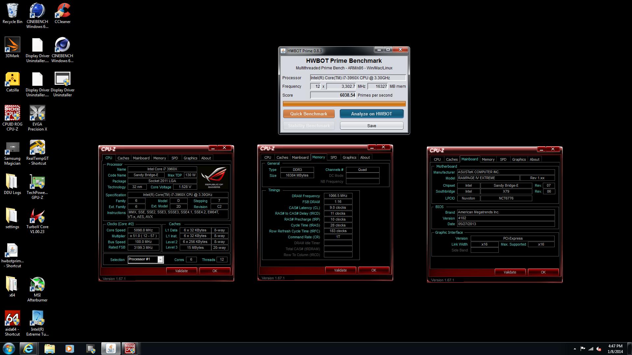The image size is (632, 355).
Task: Launch the 3DMark desktop shortcut
Action: point(12,48)
